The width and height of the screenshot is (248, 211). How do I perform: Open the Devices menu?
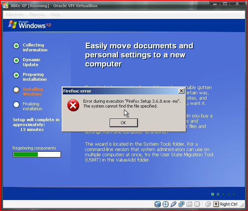coord(37,15)
